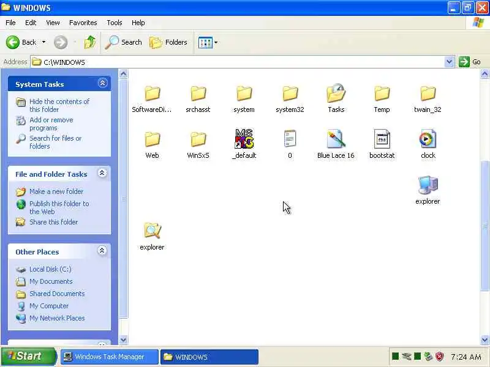Viewport: 490px width, 367px height.
Task: Click task pane scrollbar up arrow
Action: (124, 74)
